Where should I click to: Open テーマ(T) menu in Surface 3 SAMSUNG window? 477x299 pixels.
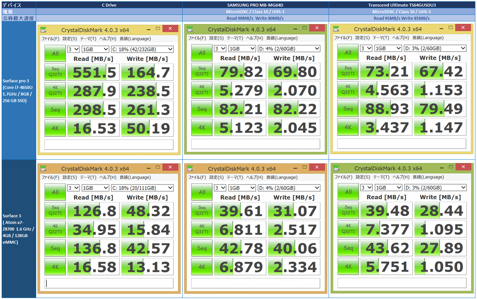pyautogui.click(x=235, y=177)
